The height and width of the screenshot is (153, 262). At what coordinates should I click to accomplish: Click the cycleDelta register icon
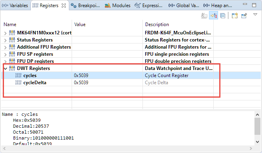tap(18, 83)
